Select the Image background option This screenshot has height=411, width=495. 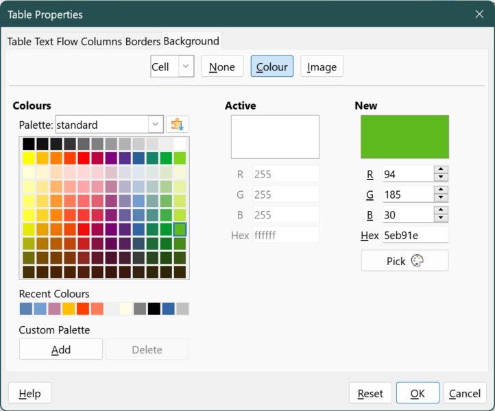pos(322,66)
